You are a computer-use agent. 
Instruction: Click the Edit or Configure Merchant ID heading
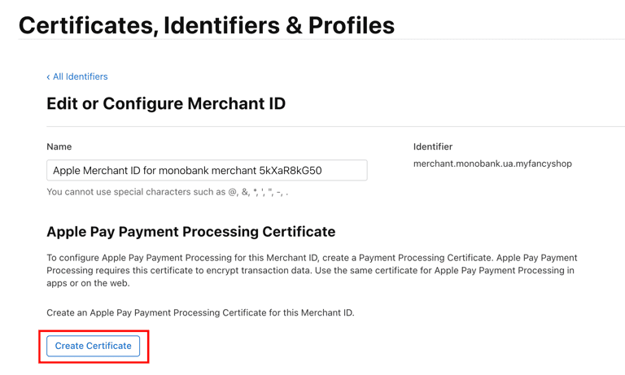click(166, 104)
